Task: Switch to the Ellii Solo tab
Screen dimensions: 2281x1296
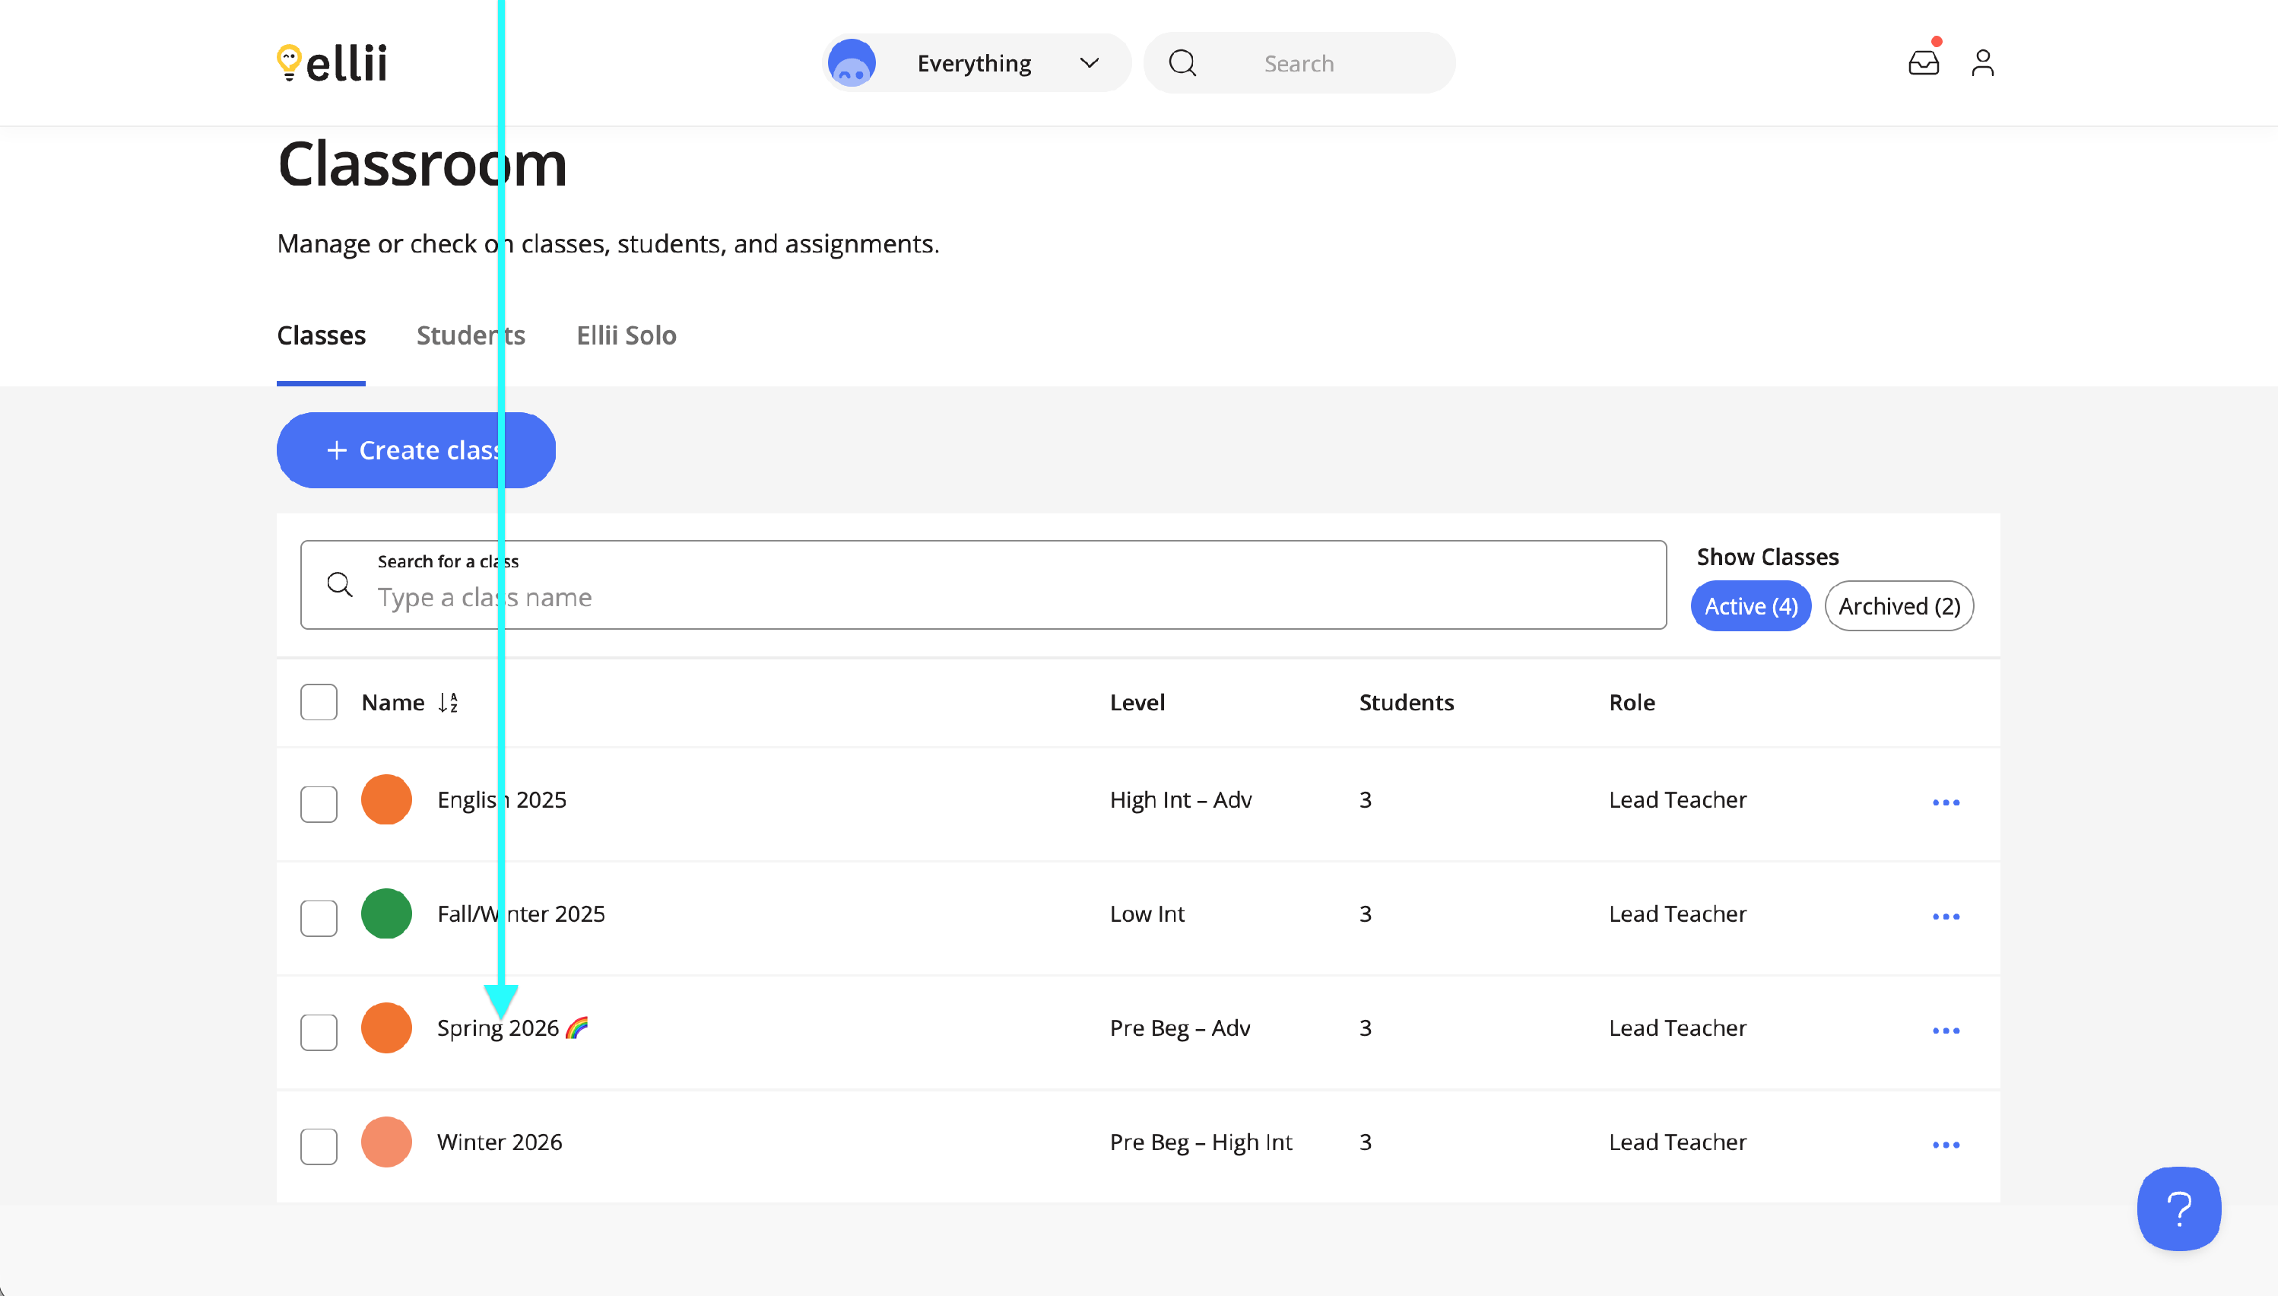Action: coord(627,335)
